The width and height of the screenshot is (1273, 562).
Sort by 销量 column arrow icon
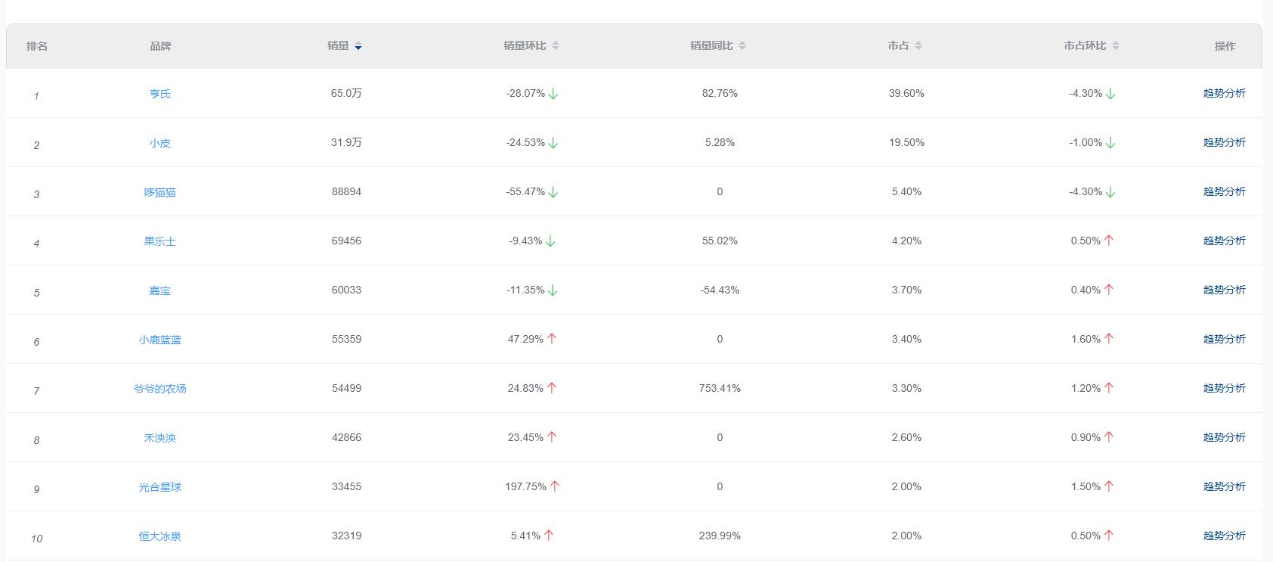click(x=358, y=46)
